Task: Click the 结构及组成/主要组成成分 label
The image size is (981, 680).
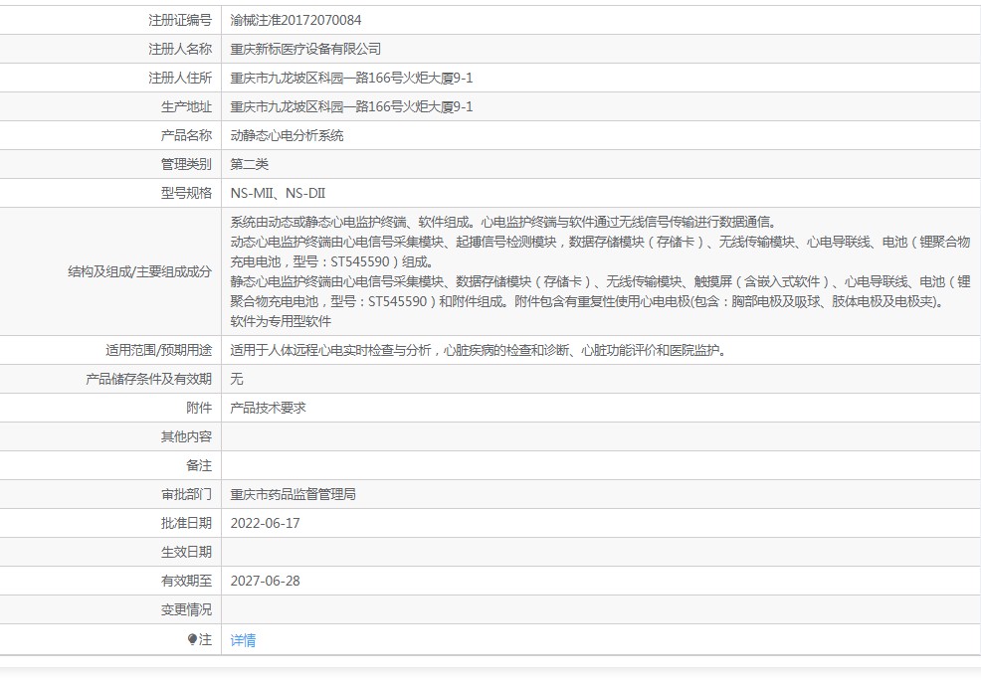Action: [x=139, y=271]
